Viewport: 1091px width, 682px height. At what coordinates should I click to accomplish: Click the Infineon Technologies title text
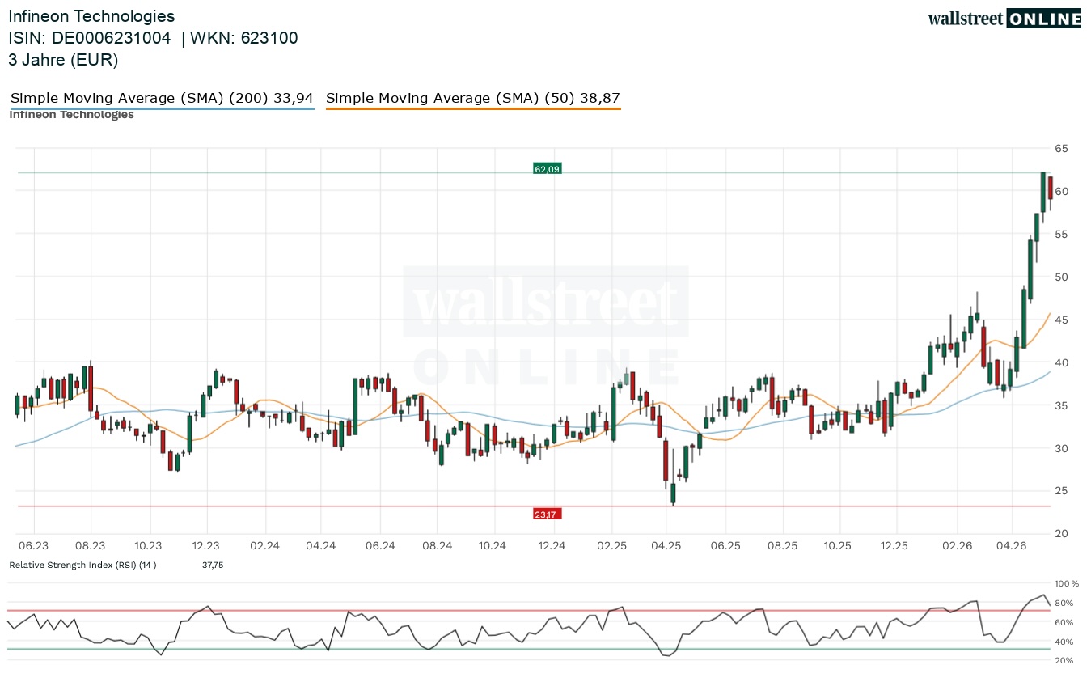click(x=91, y=16)
